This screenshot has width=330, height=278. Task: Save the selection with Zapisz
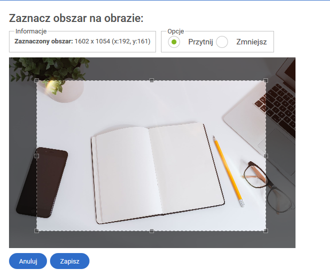69,261
